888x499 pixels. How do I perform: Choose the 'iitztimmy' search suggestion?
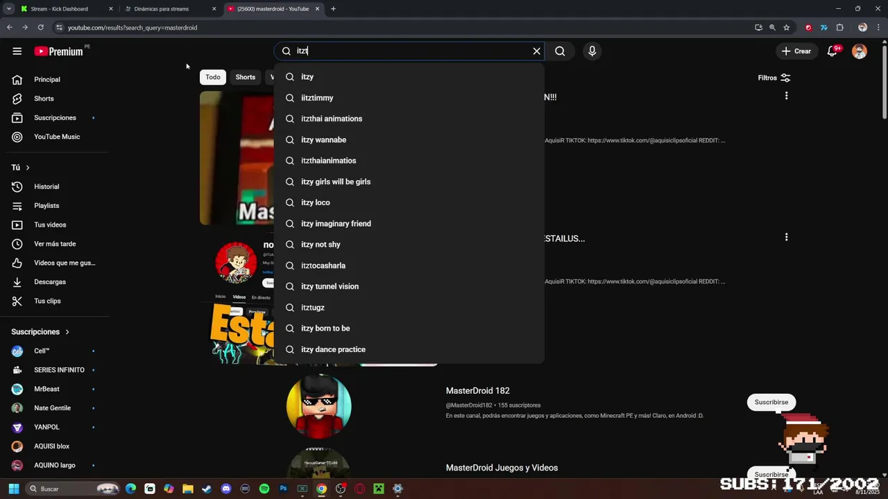(409, 98)
